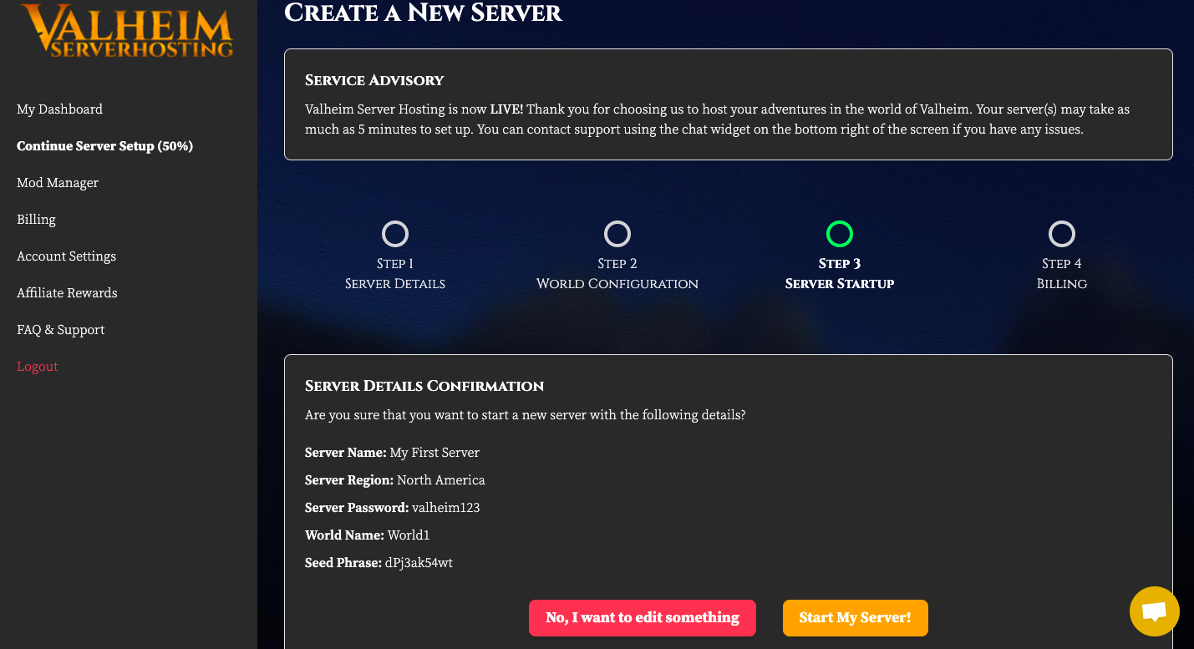
Task: Click the Valheim Server Hosting logo
Action: (127, 31)
